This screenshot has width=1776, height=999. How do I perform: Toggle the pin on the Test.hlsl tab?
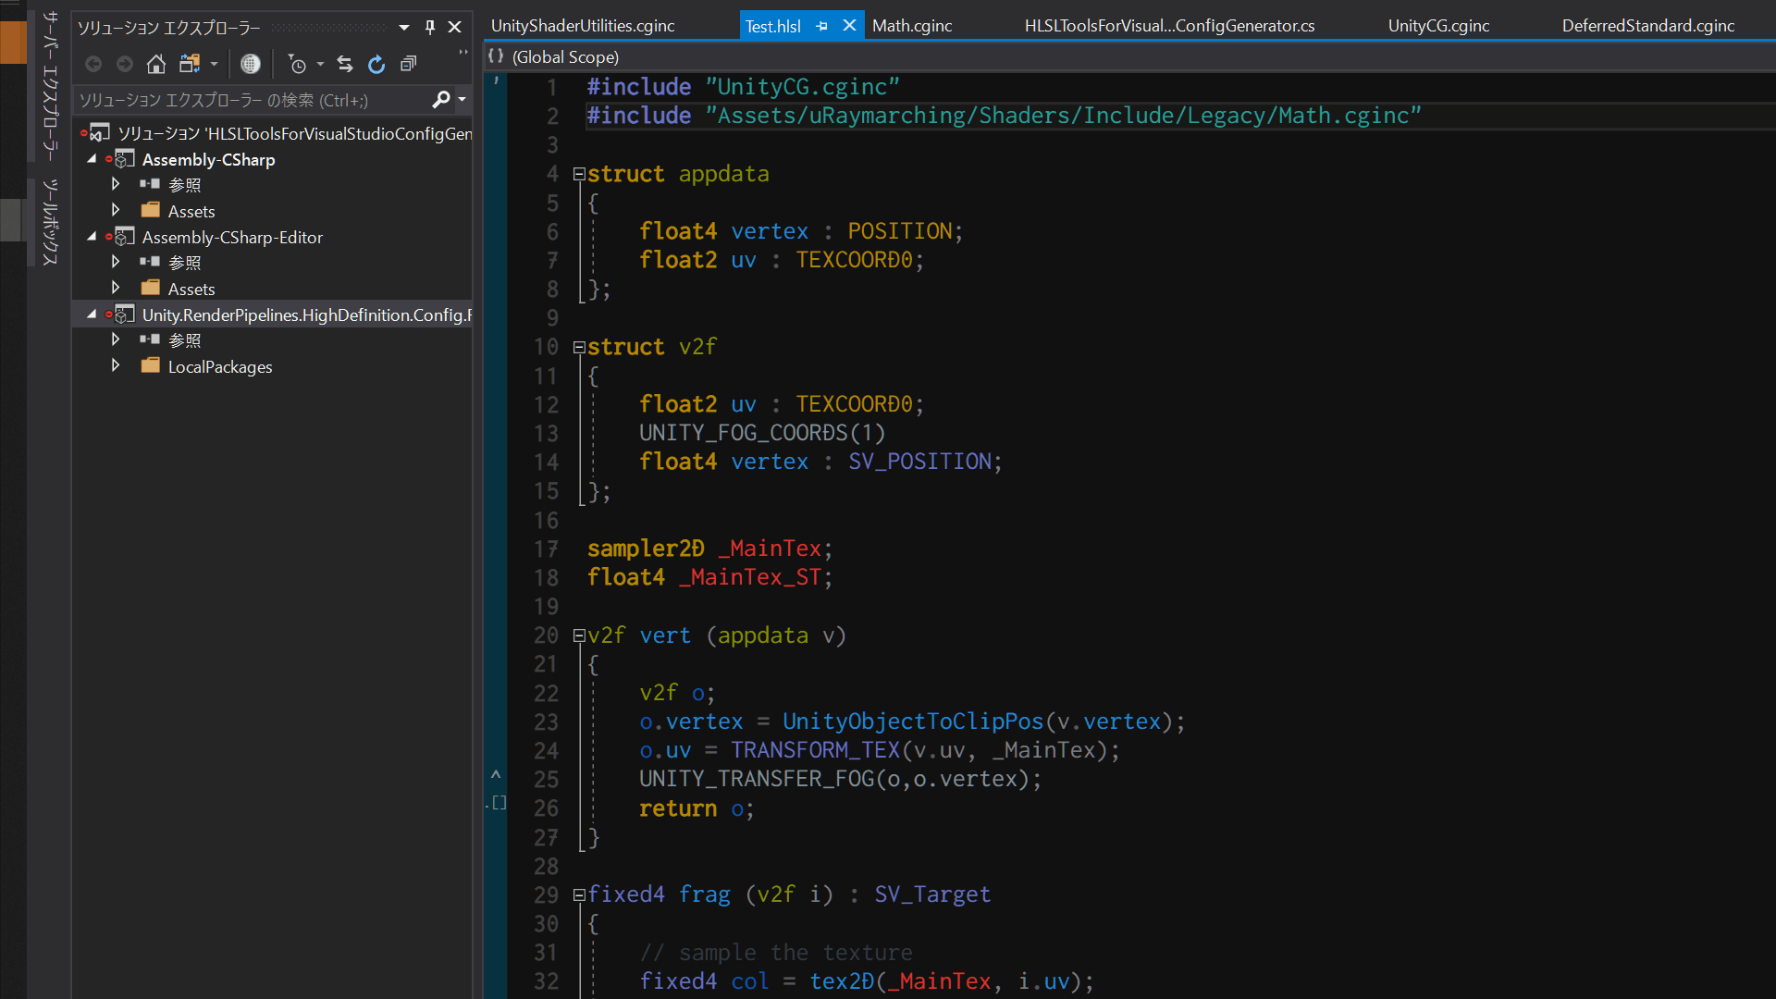(x=821, y=25)
